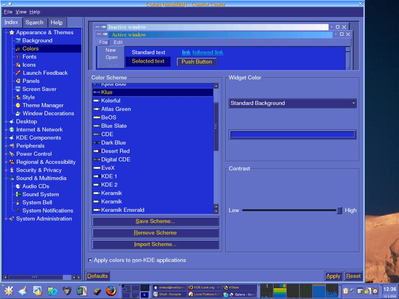Click the Remove Scheme button
This screenshot has height=299, width=399.
click(x=155, y=233)
